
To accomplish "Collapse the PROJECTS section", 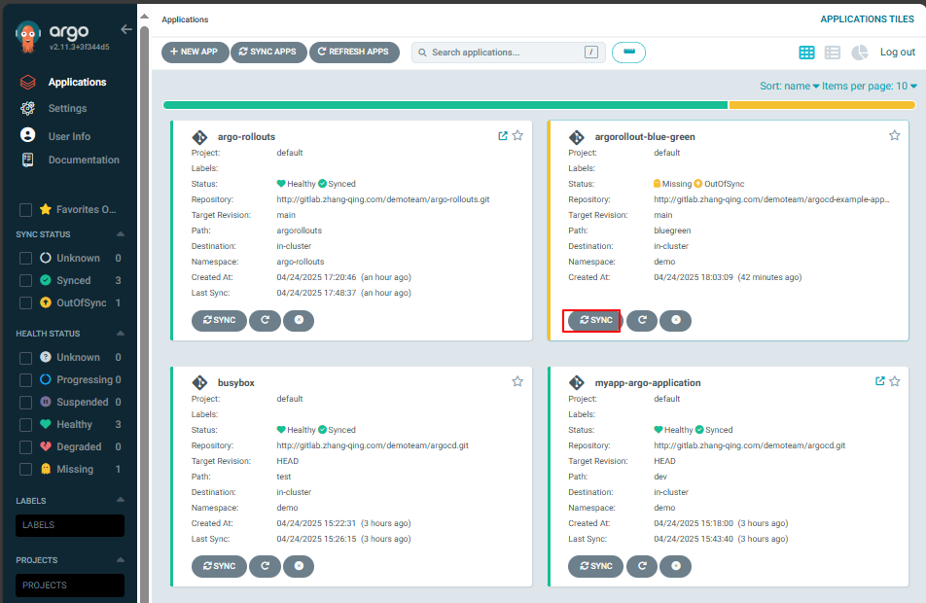I will 121,559.
